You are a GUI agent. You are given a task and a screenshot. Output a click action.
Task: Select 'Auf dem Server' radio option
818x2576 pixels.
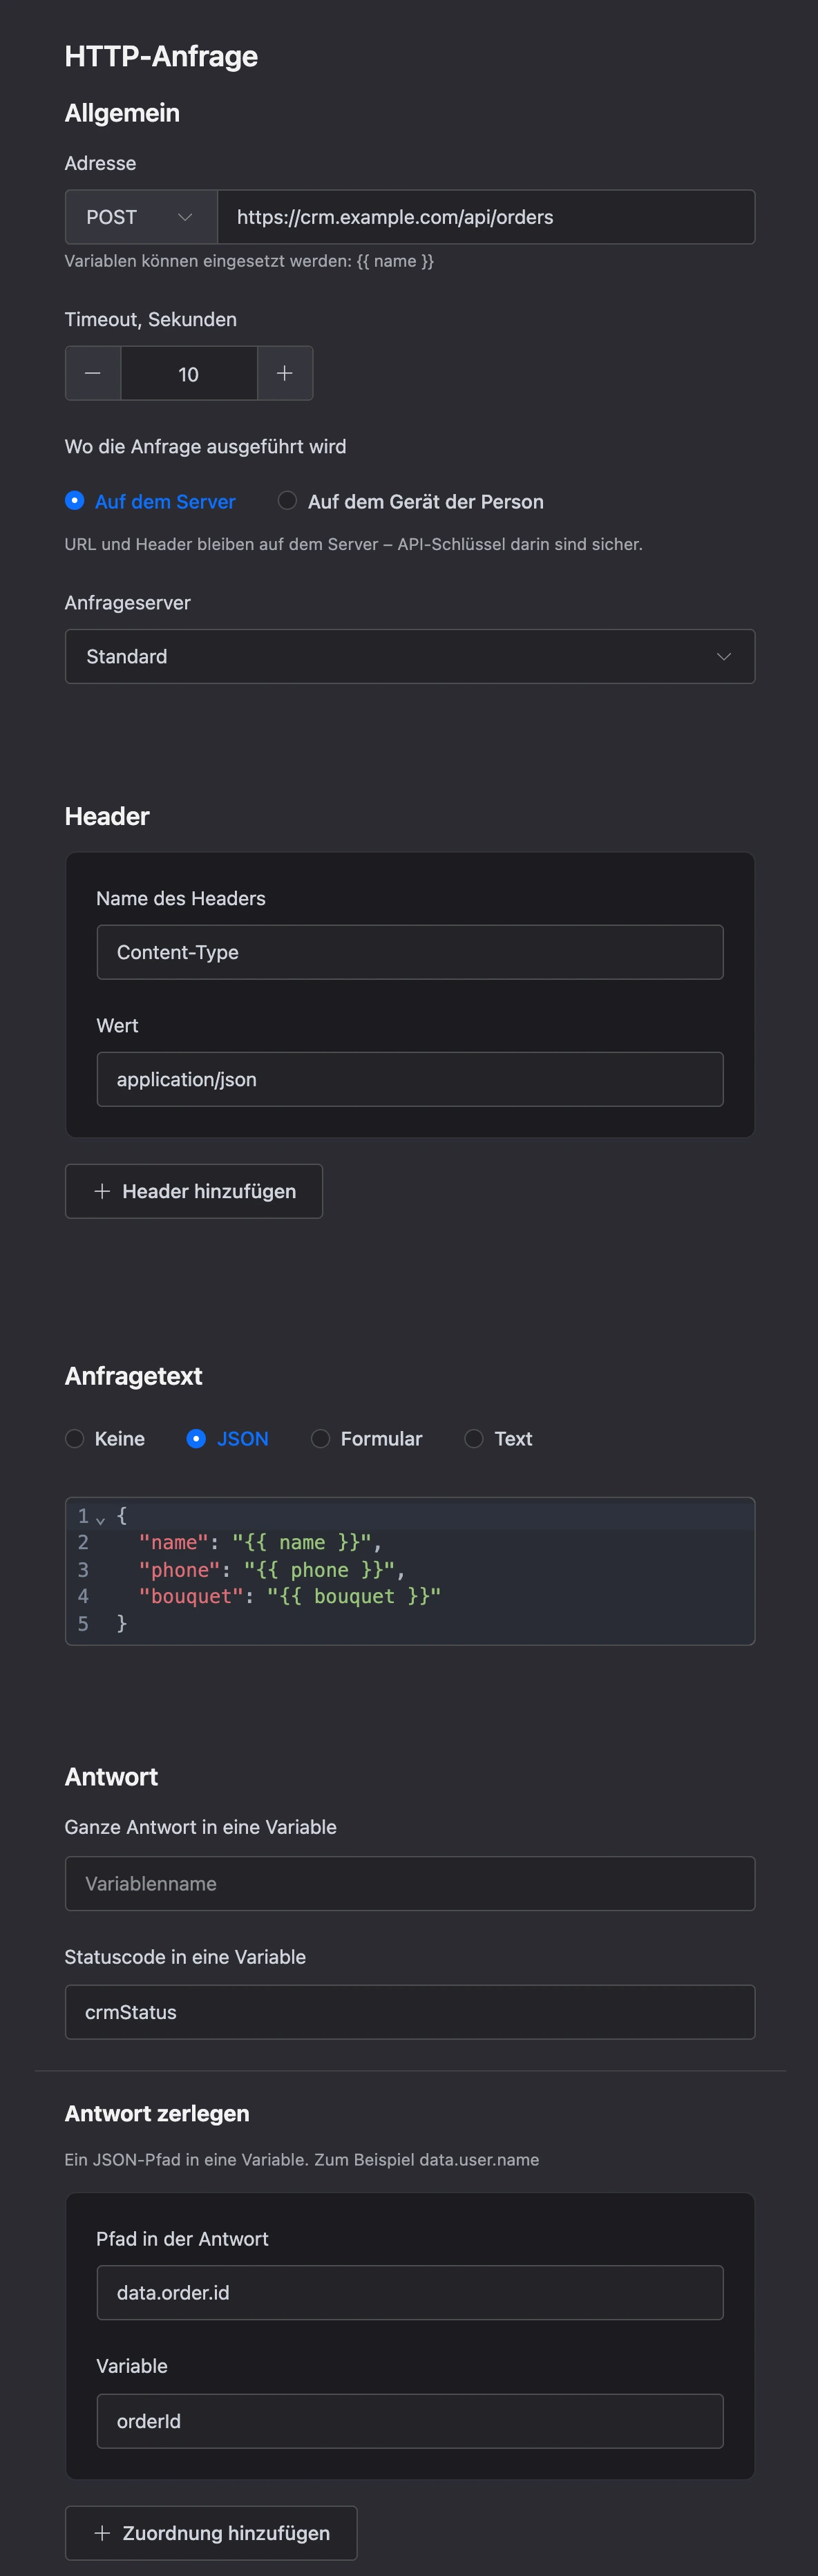click(x=150, y=501)
